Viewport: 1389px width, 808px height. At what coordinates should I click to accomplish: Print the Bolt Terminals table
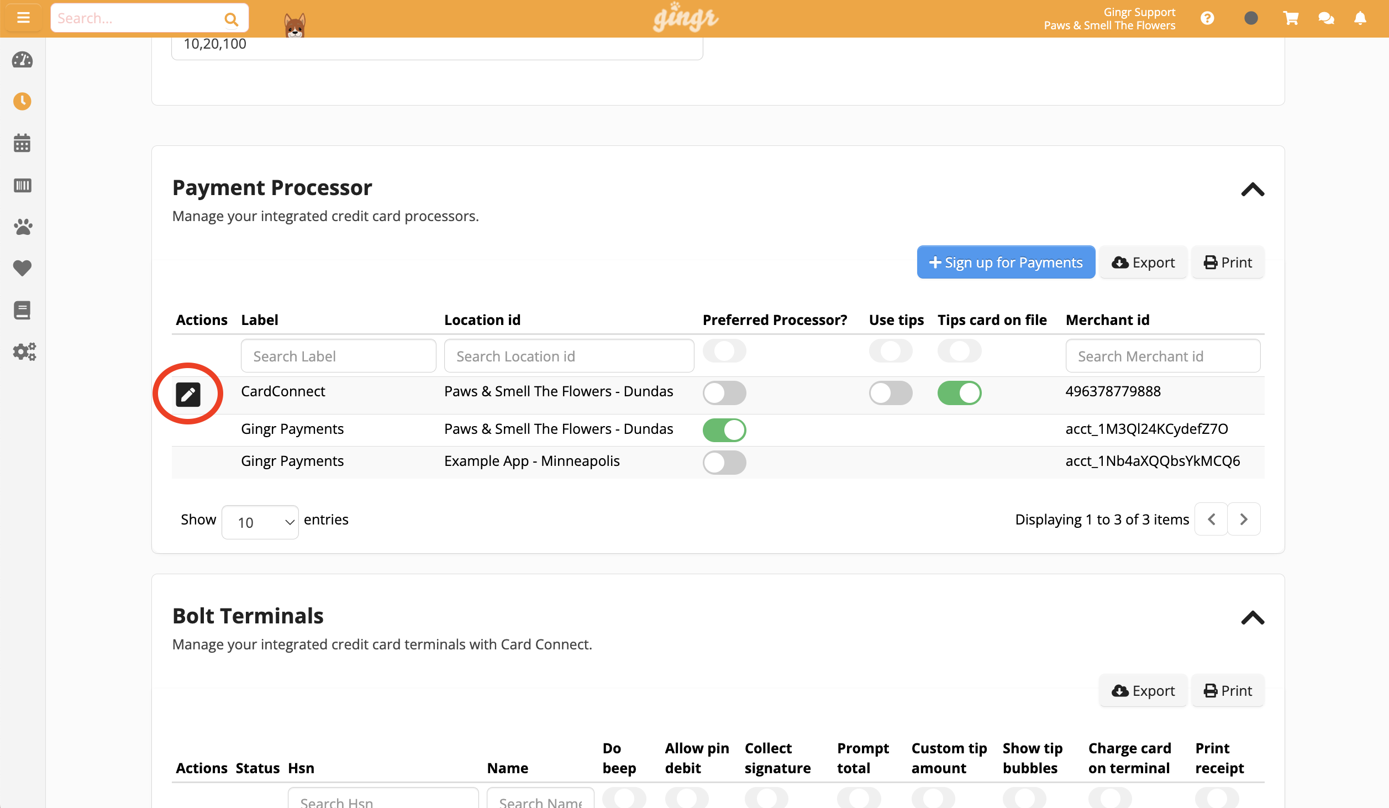[1228, 690]
